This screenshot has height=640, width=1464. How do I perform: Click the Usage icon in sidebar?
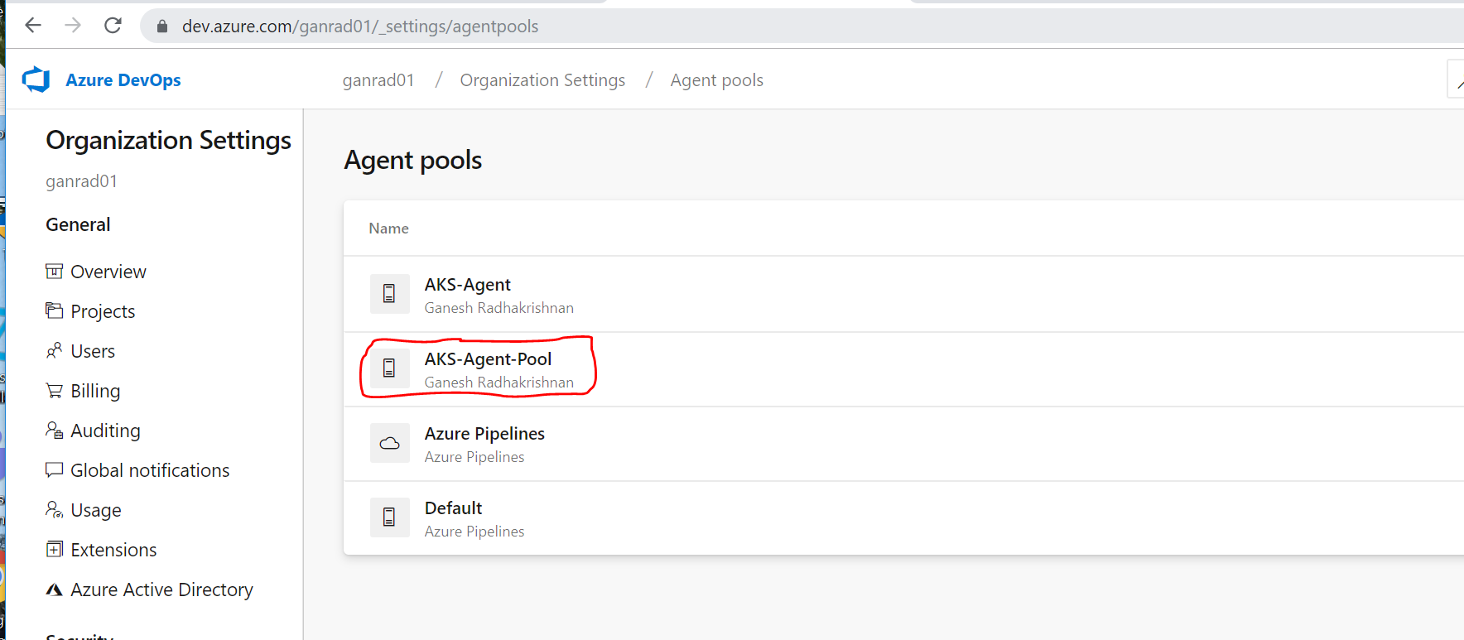click(x=55, y=509)
